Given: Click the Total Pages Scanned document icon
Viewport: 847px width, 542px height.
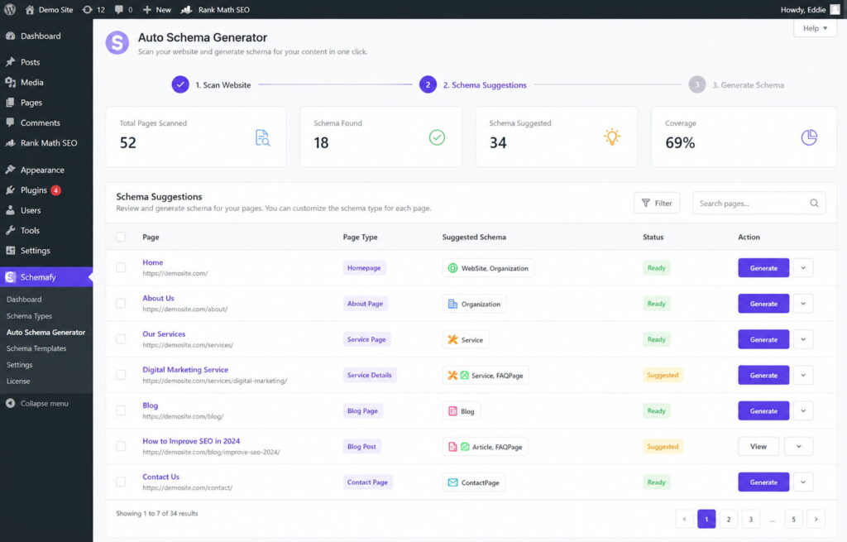Looking at the screenshot, I should pos(262,138).
